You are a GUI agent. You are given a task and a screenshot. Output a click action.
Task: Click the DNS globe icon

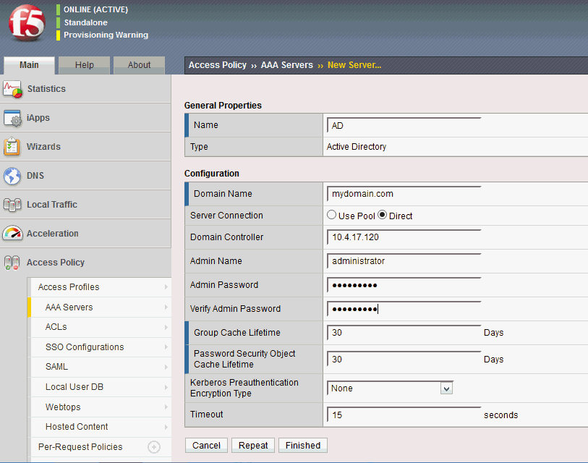coord(13,176)
